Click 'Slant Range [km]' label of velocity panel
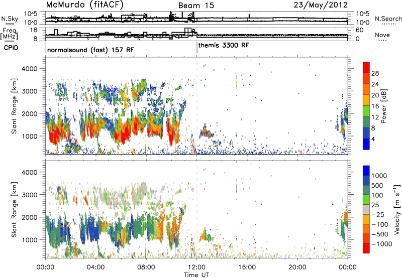The image size is (402, 278). click(x=14, y=210)
